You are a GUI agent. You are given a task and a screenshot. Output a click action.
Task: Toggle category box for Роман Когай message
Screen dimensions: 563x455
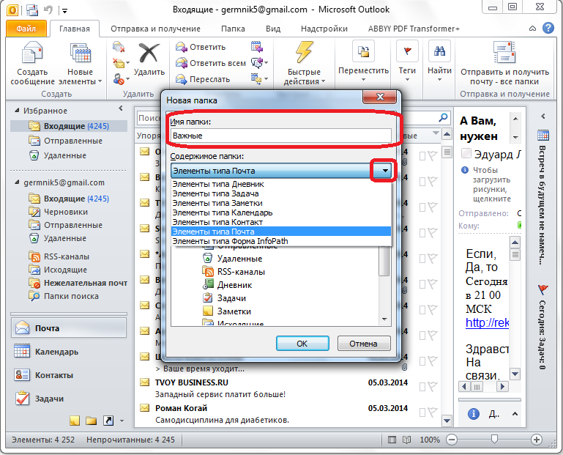tap(422, 413)
